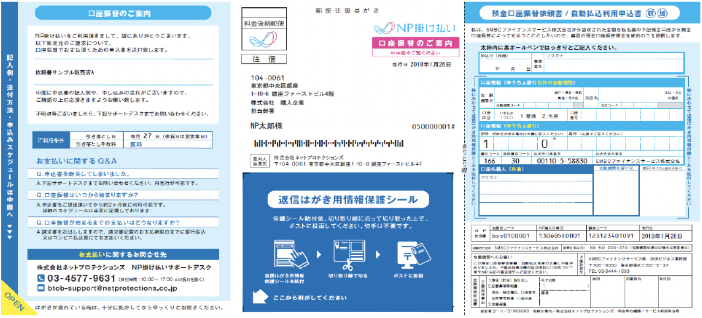Click the 返信はがき用情報保護シール title

click(348, 200)
